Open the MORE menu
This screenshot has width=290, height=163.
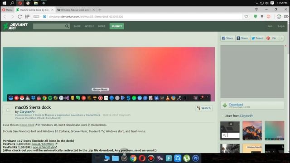click(101, 26)
